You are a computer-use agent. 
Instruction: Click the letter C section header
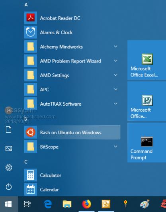pos(26,162)
